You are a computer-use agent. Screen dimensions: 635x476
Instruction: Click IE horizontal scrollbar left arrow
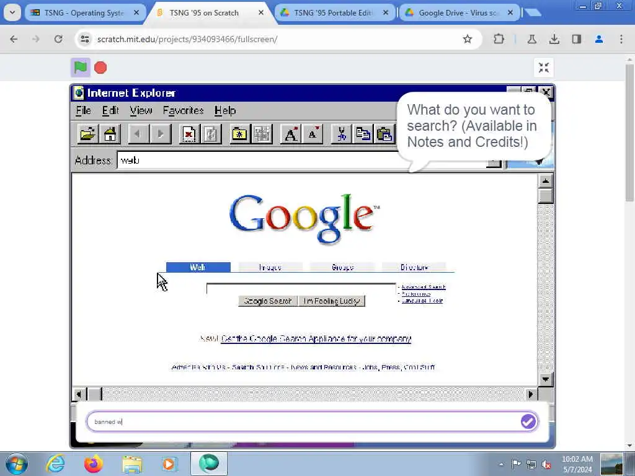coord(79,394)
